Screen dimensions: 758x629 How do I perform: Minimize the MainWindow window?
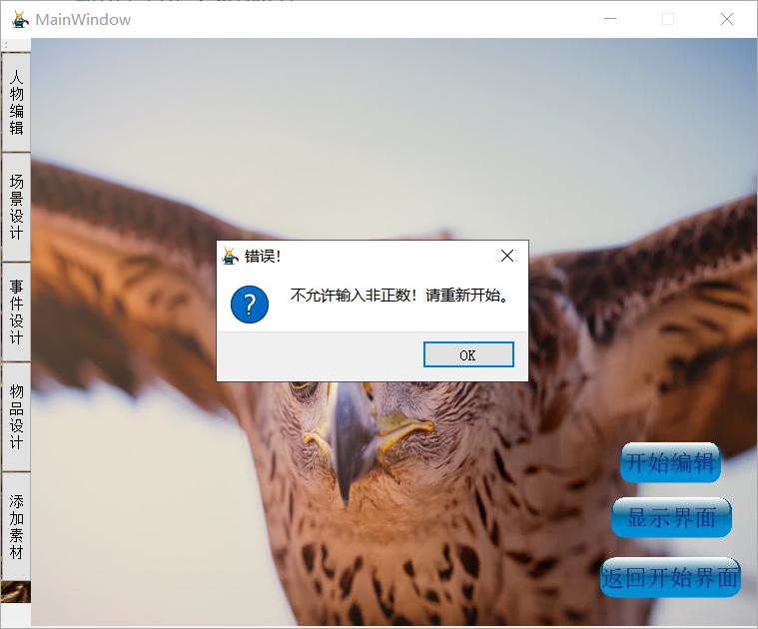[610, 19]
